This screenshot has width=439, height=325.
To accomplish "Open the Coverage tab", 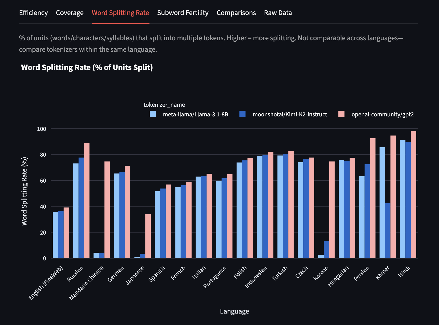I will [x=70, y=13].
